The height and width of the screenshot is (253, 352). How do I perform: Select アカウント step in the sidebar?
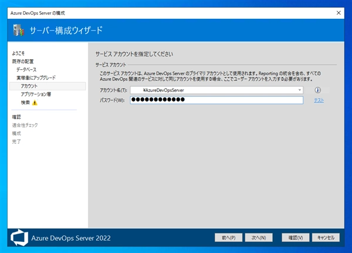[48, 86]
